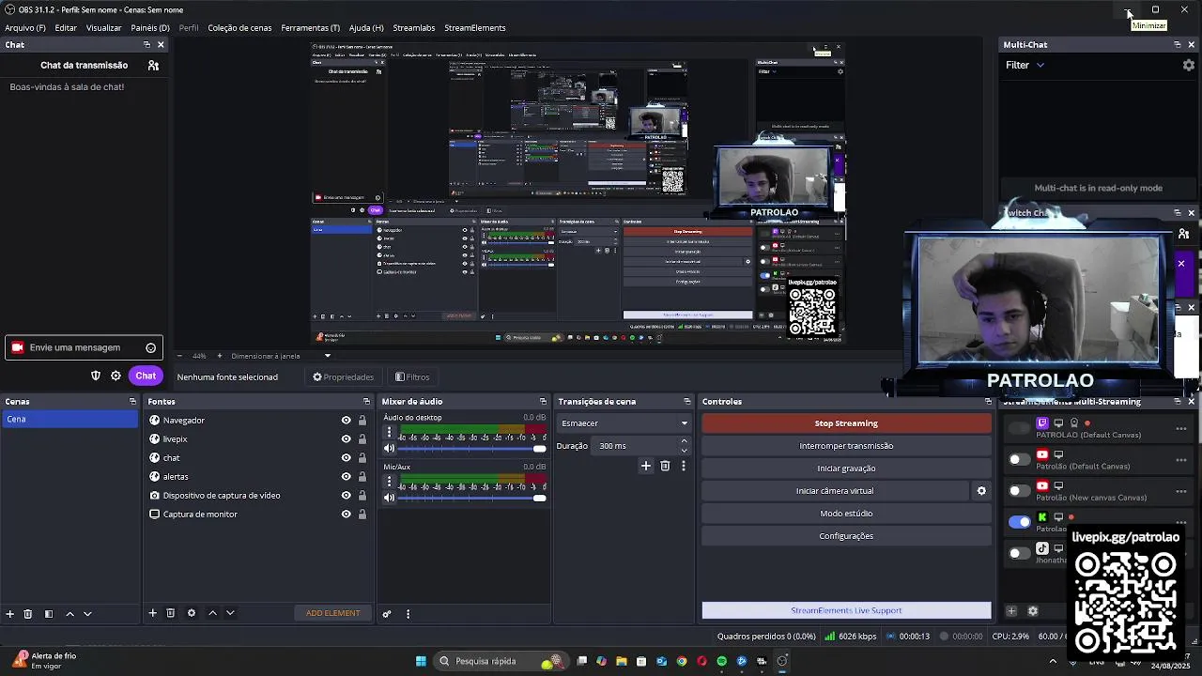The width and height of the screenshot is (1202, 676).
Task: Open Áudio do desktop options dots
Action: (x=390, y=432)
